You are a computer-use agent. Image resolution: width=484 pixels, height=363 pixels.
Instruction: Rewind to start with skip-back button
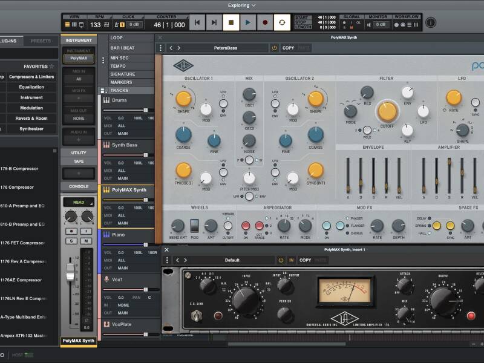pos(197,22)
